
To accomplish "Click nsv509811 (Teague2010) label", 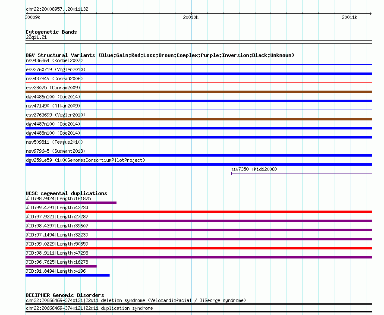I will (x=54, y=142).
